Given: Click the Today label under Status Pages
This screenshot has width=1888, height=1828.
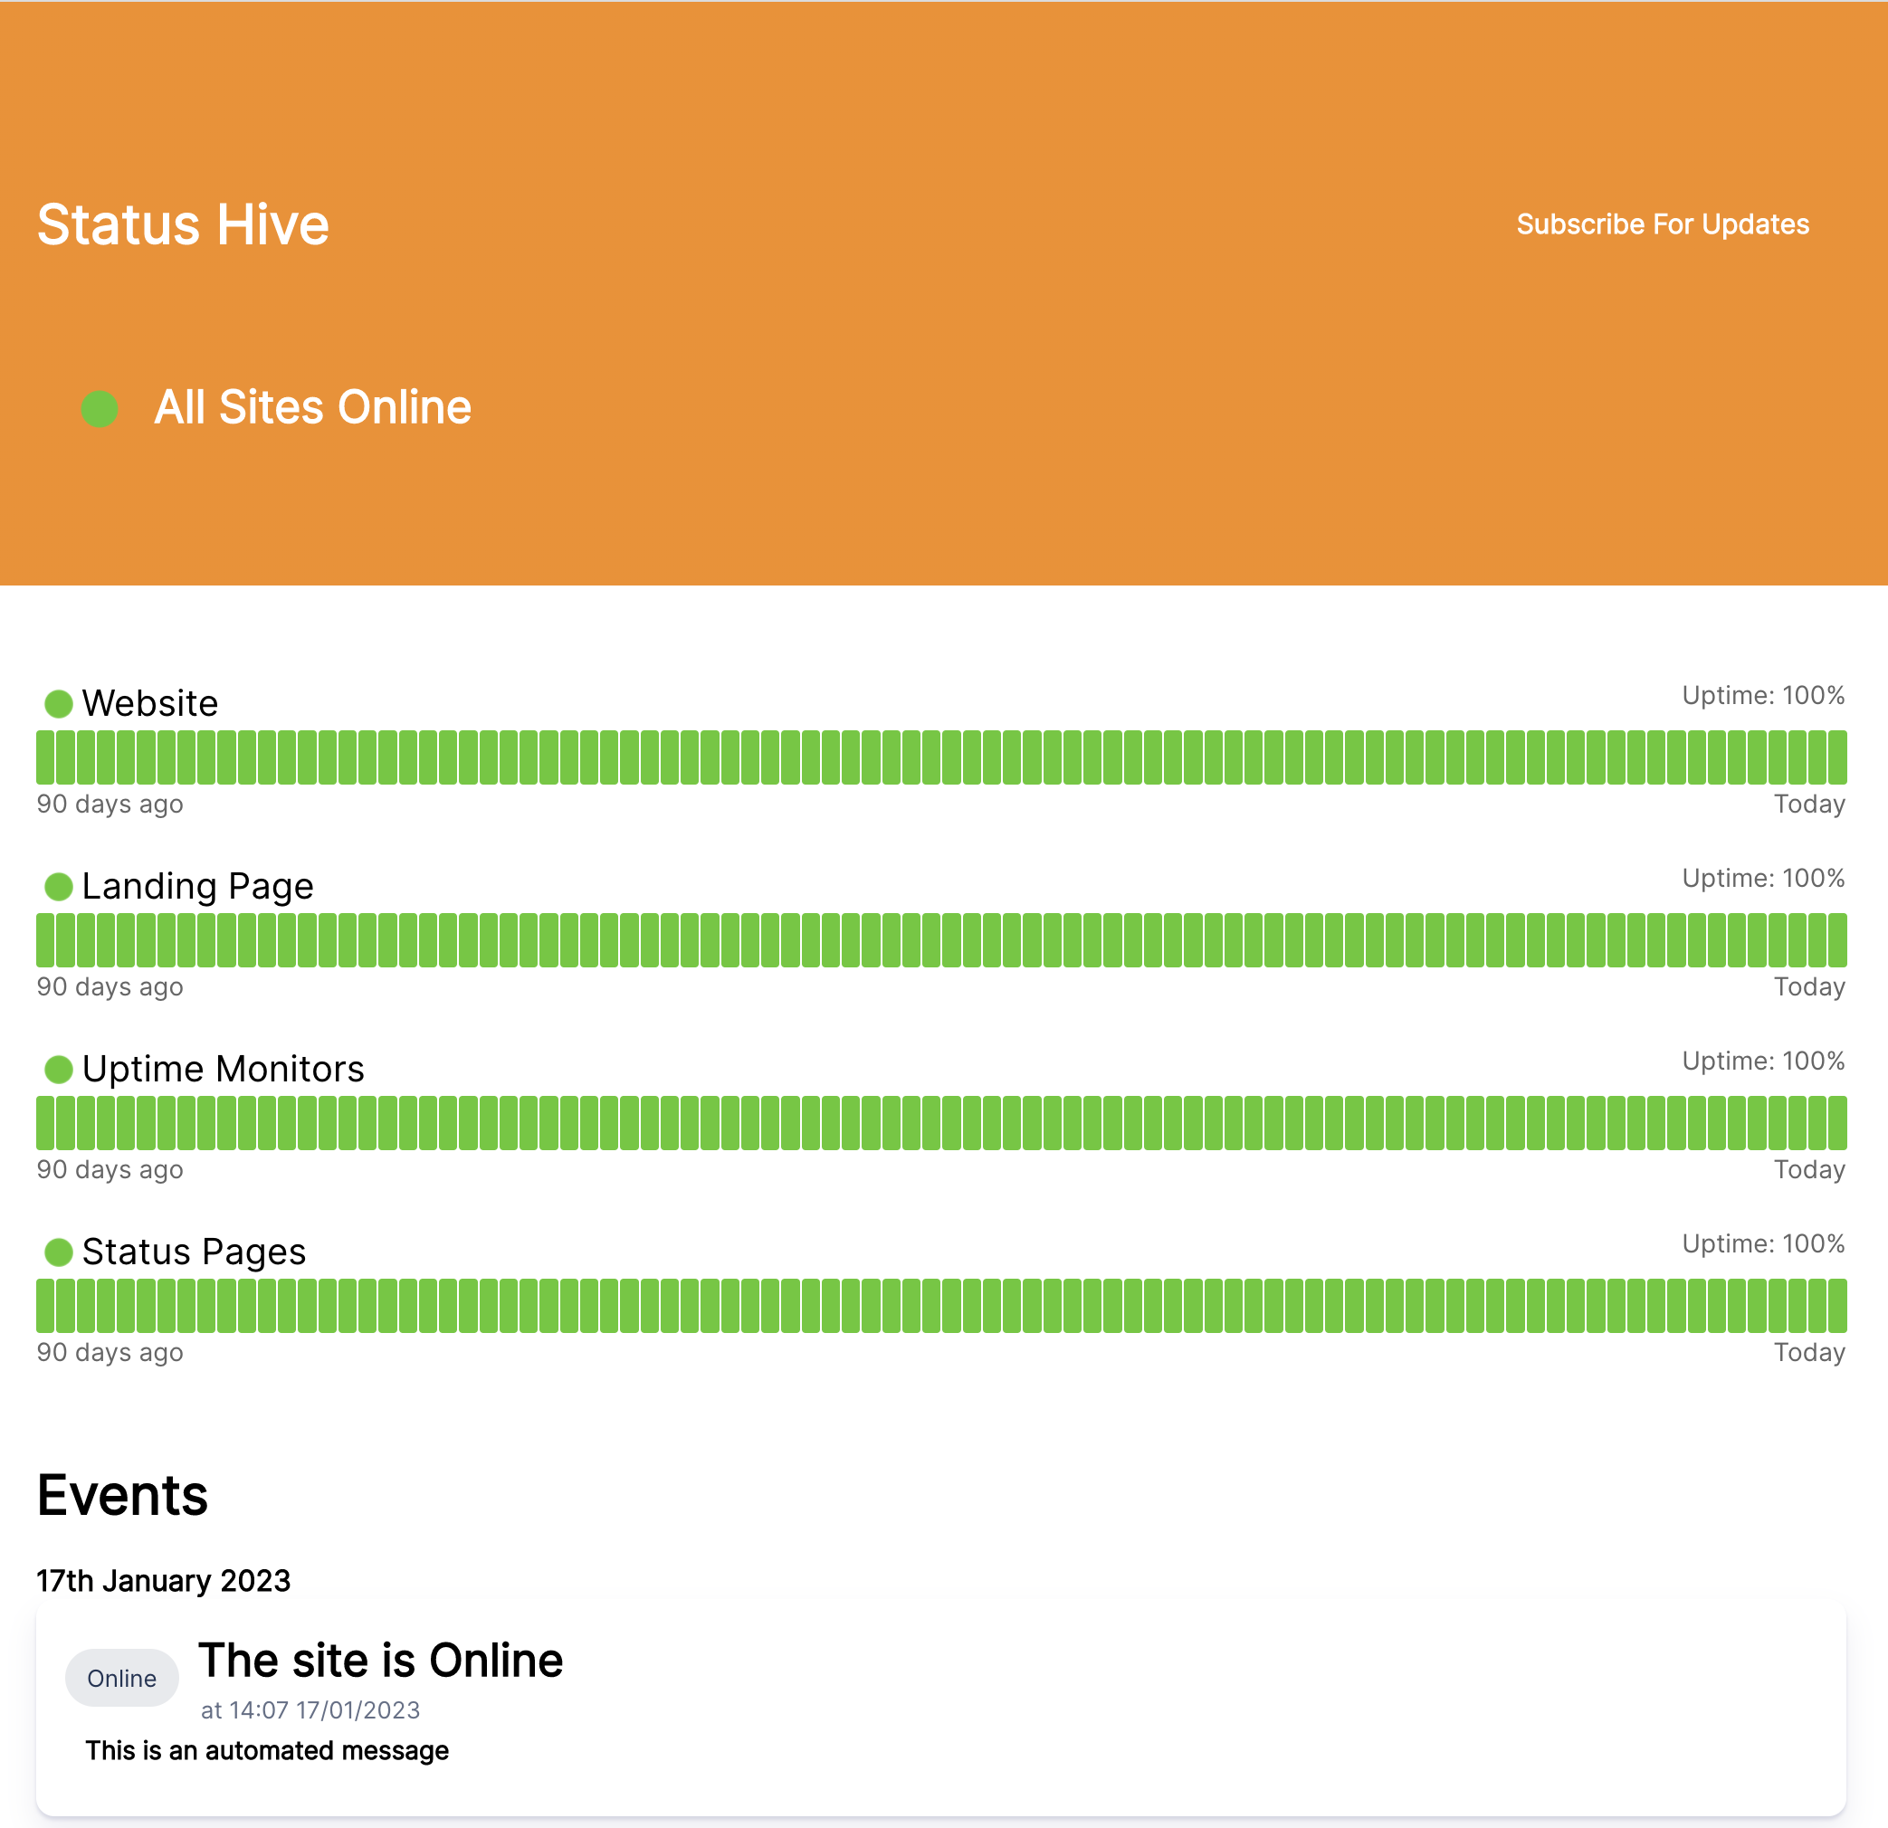Looking at the screenshot, I should pos(1810,1352).
